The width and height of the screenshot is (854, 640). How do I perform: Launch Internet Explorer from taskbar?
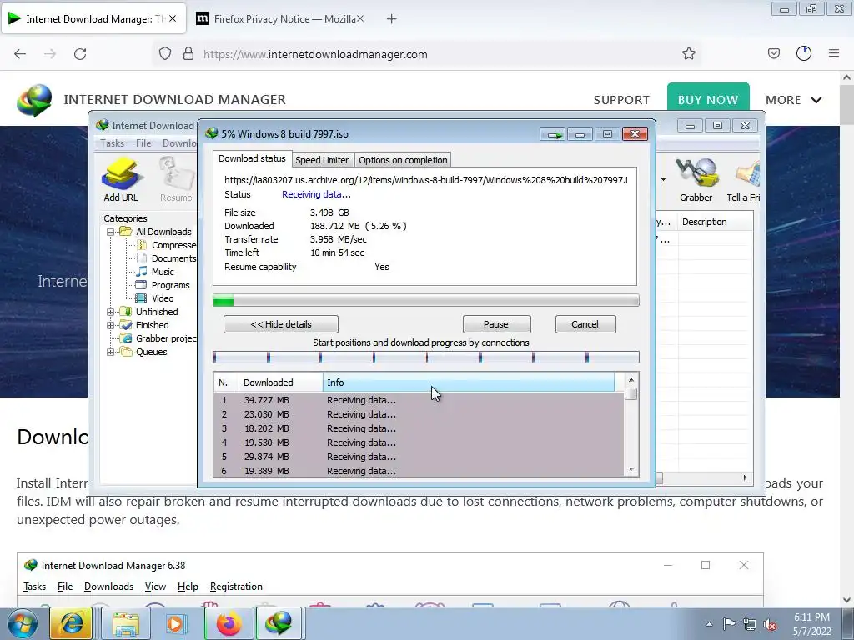pyautogui.click(x=71, y=623)
